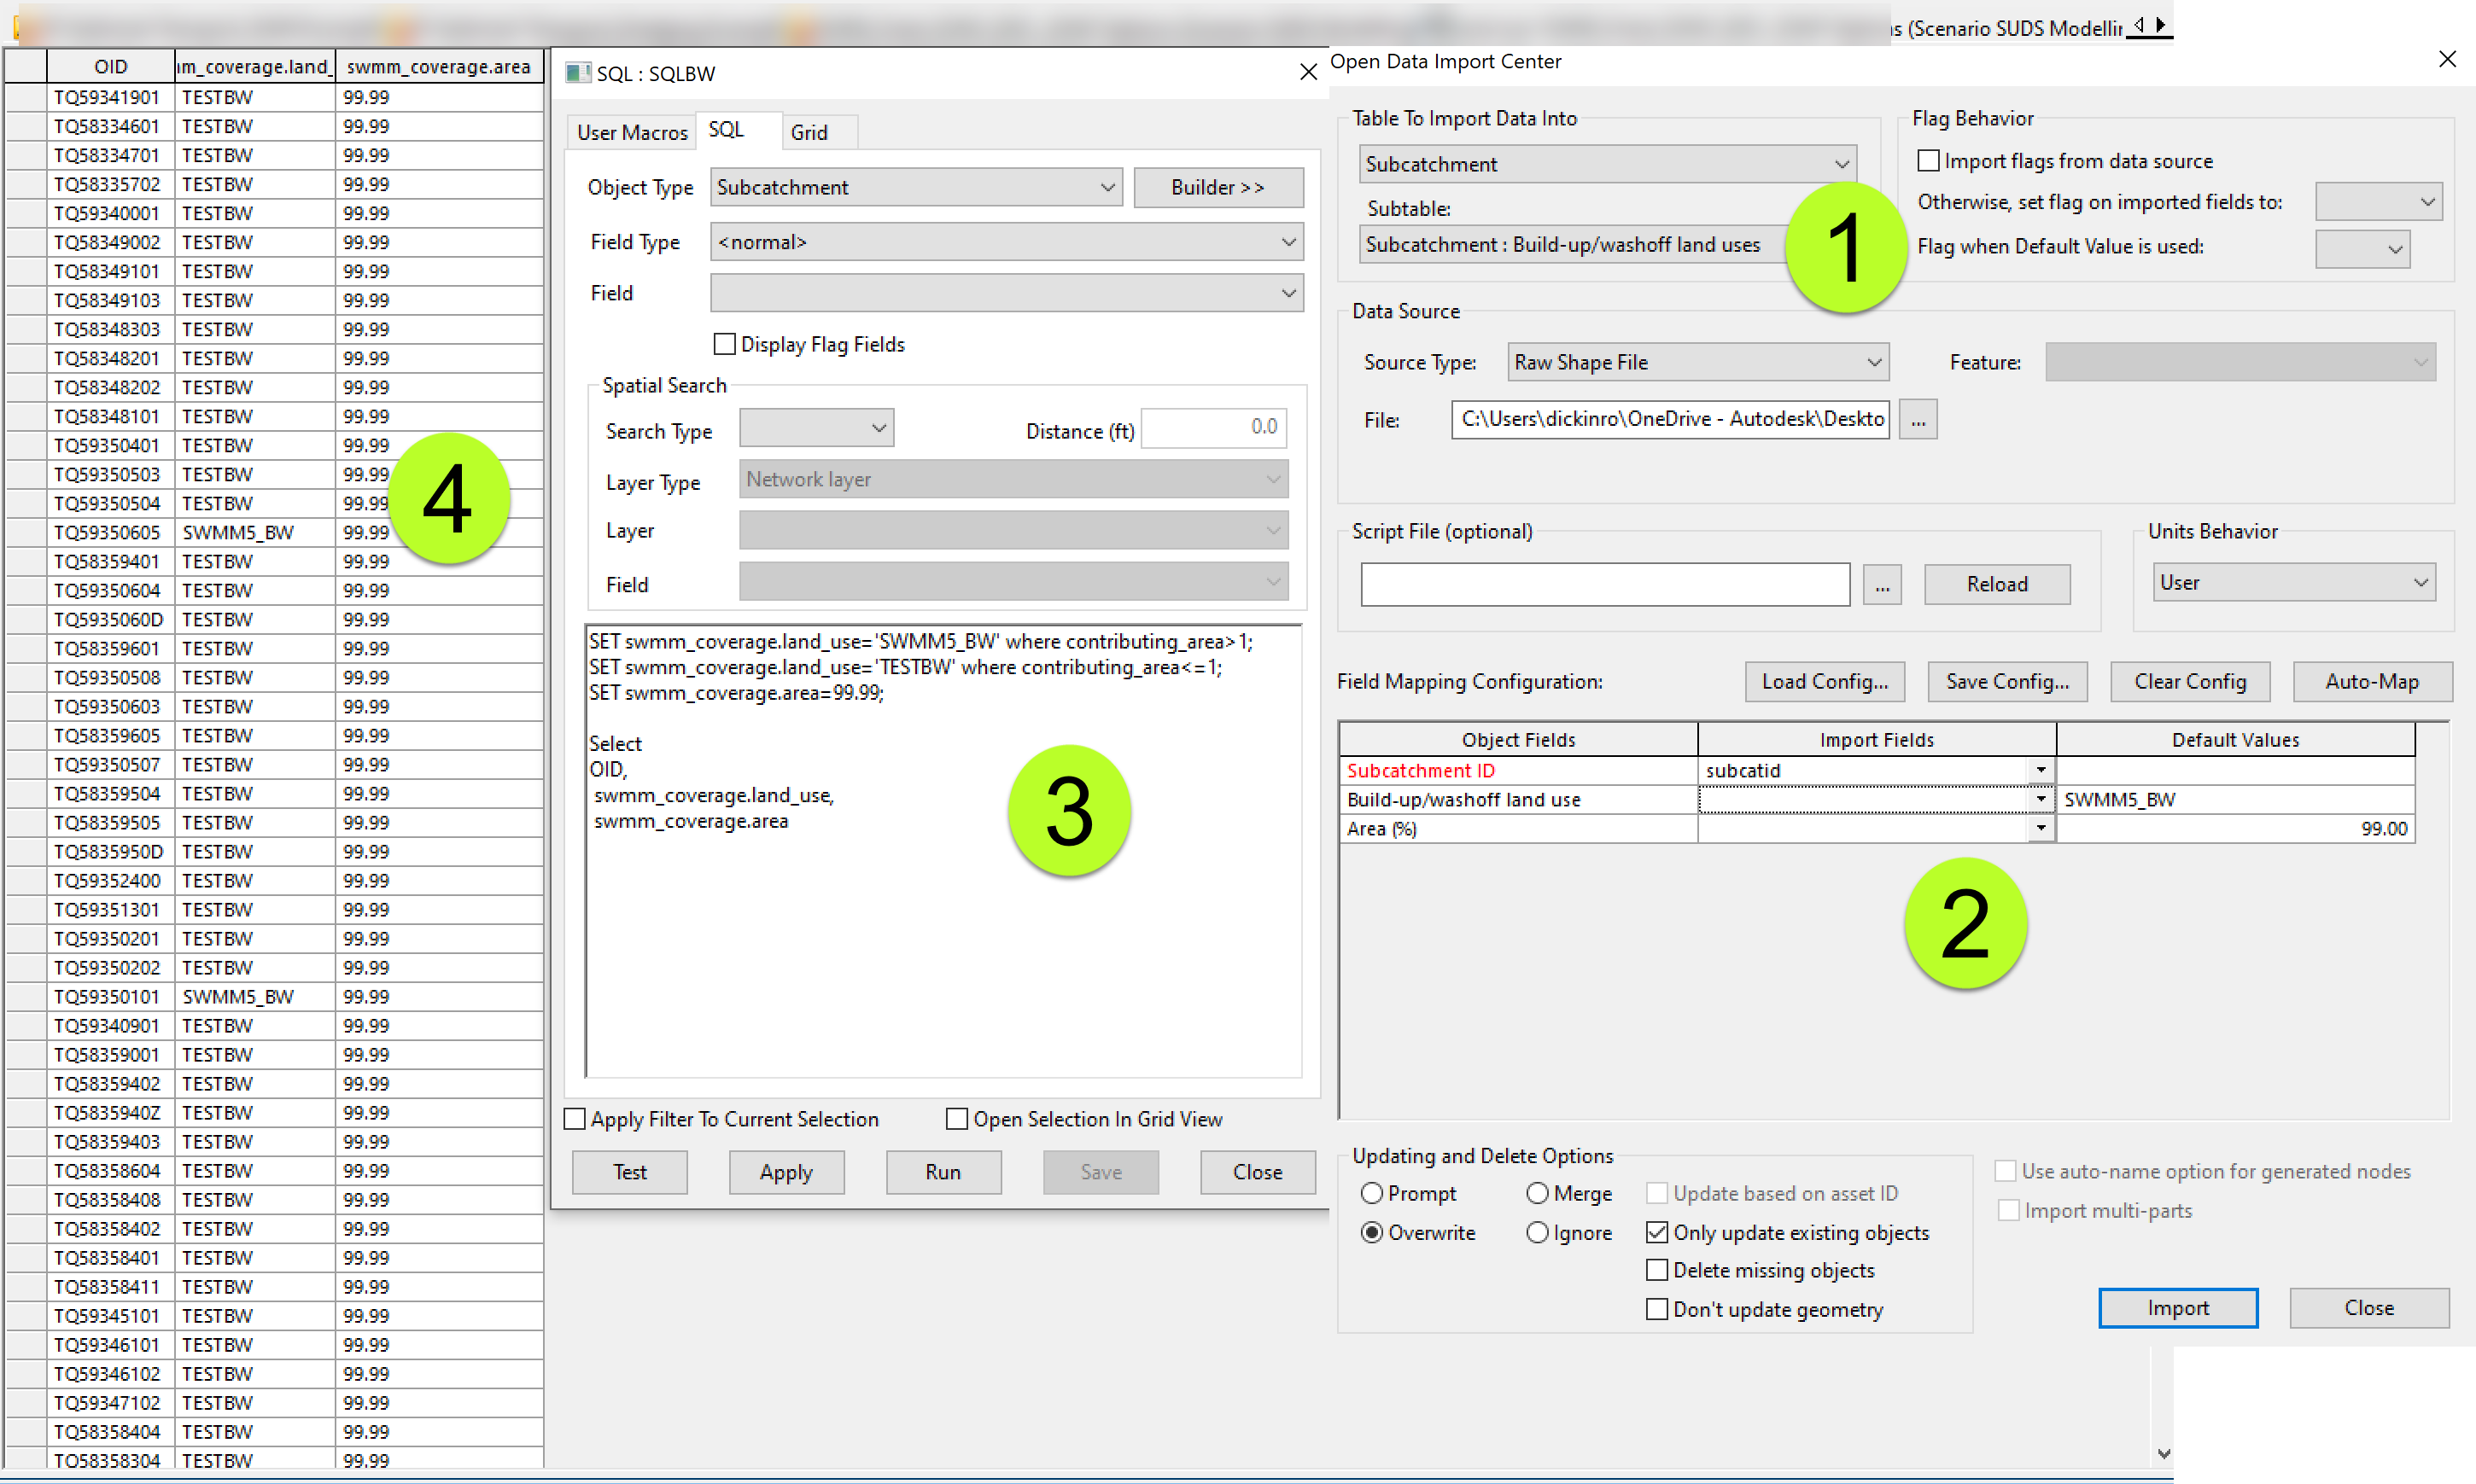Expand the Object Type Subcatchment dropdown
This screenshot has width=2476, height=1484.
pyautogui.click(x=915, y=187)
